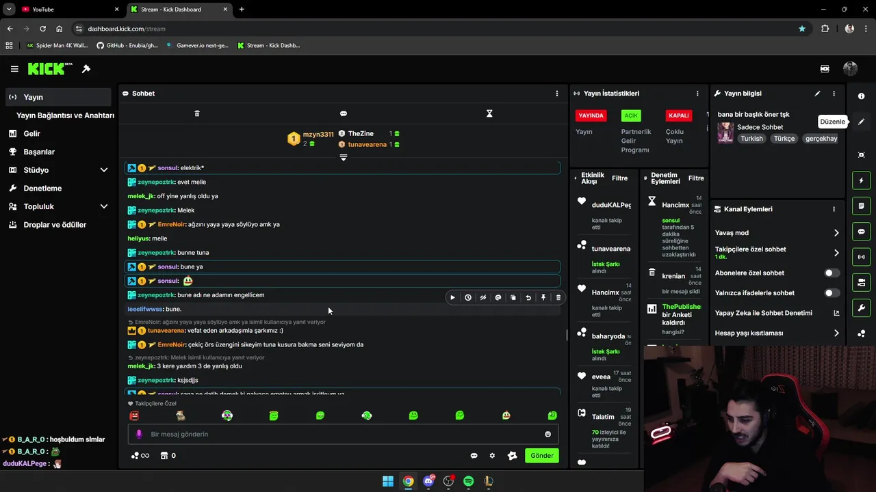Open the splat badge icon beside Gönder
The image size is (876, 492).
[512, 456]
